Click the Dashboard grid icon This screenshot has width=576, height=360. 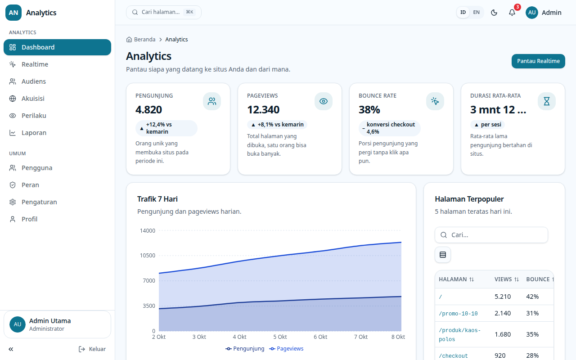pos(13,47)
